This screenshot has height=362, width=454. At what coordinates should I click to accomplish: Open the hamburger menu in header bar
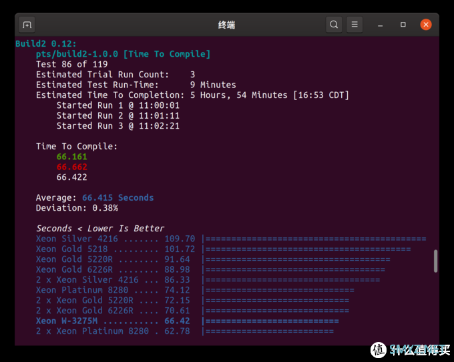tap(355, 25)
